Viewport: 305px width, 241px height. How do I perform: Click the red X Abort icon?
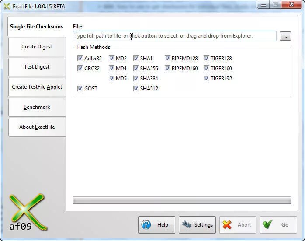pos(227,225)
